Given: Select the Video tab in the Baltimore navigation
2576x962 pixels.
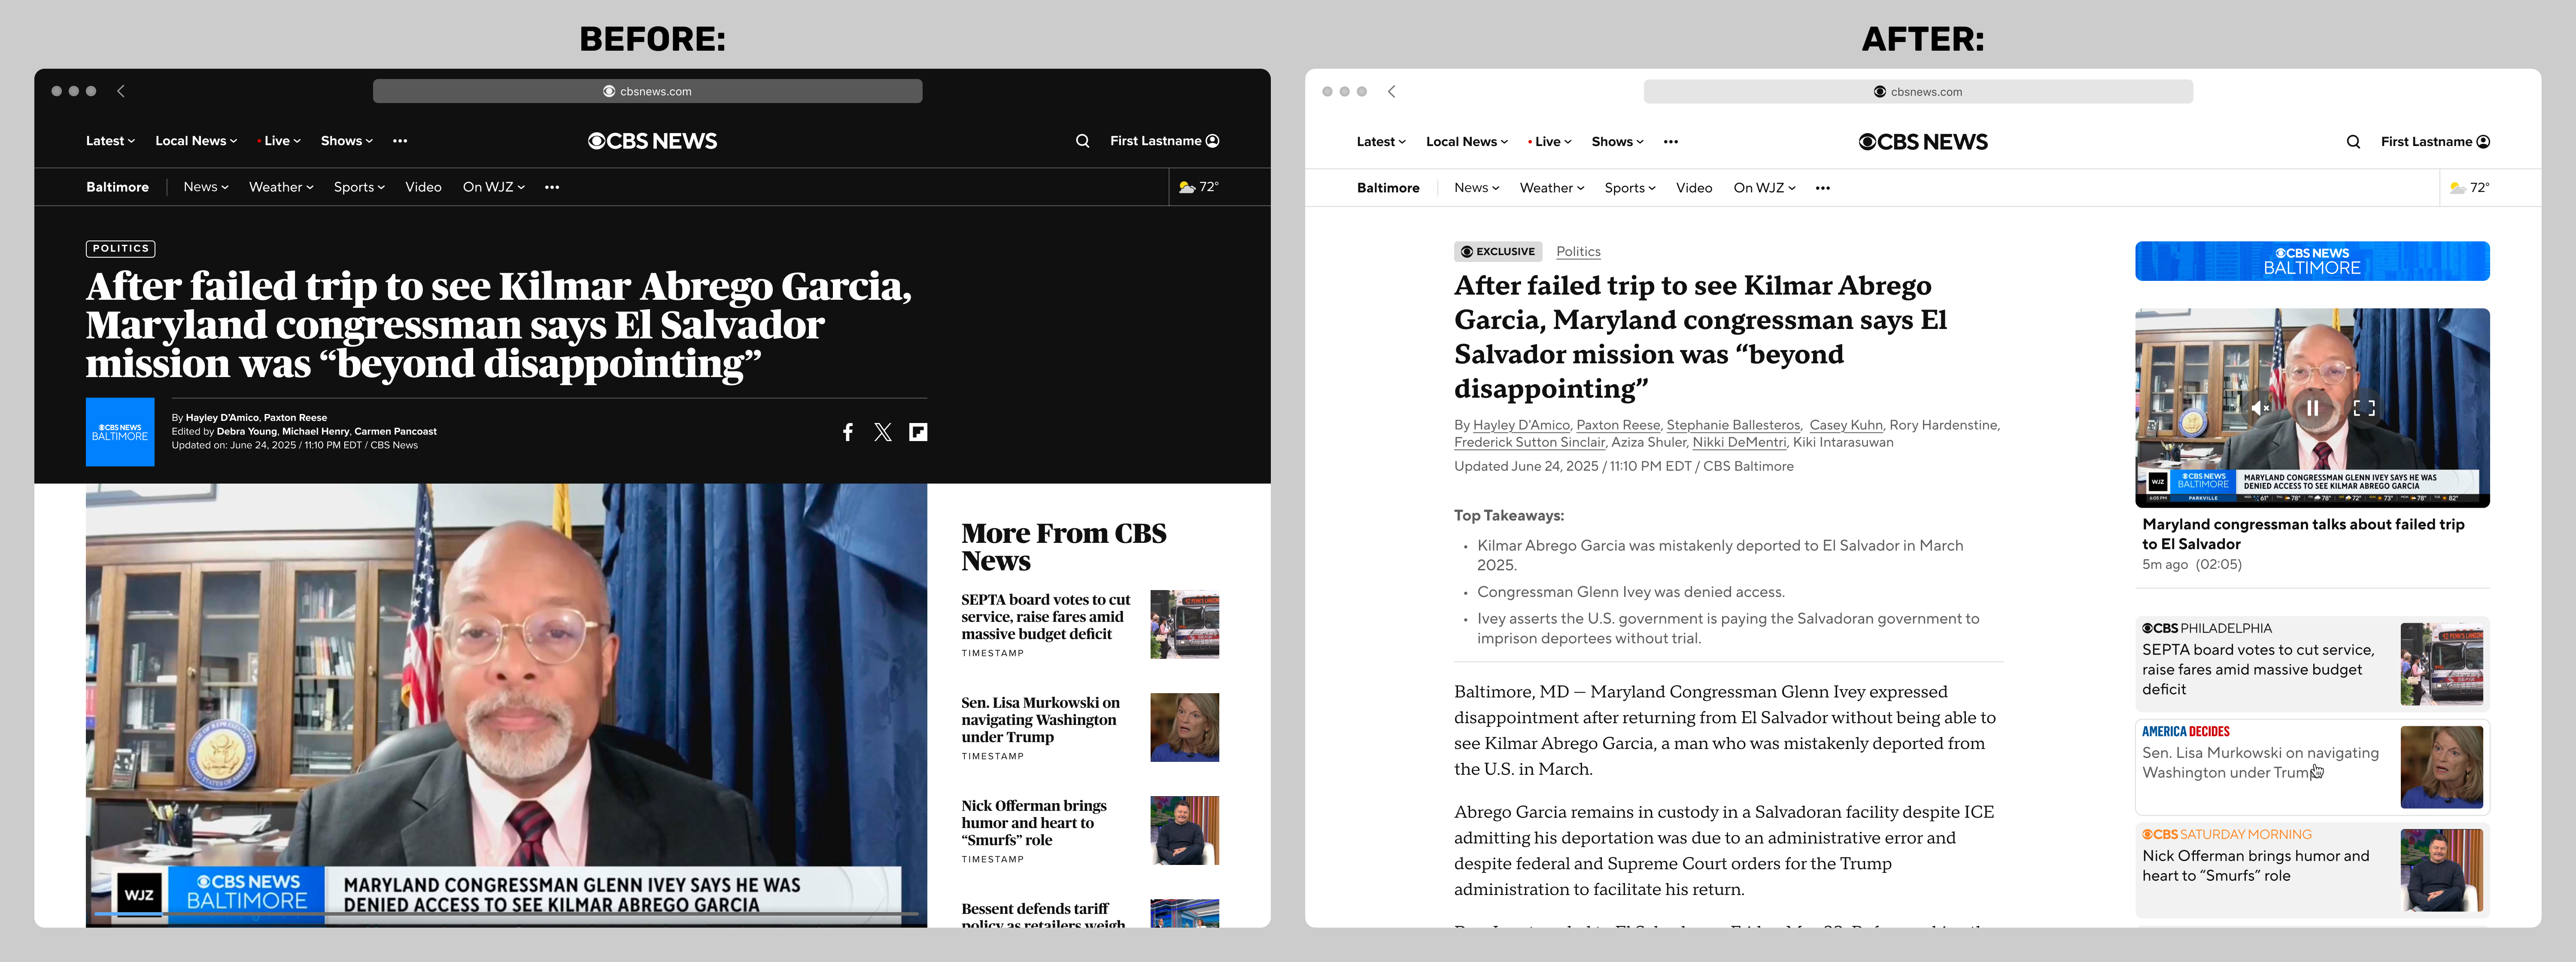Looking at the screenshot, I should 423,187.
